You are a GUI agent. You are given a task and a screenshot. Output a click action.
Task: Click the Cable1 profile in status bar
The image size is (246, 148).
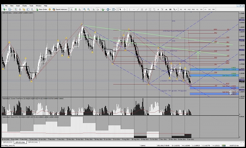click(143, 146)
